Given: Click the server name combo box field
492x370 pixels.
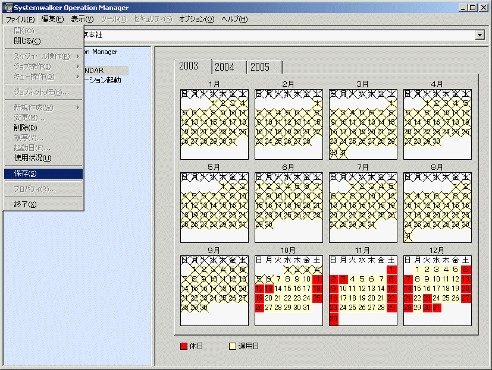Looking at the screenshot, I should point(279,35).
